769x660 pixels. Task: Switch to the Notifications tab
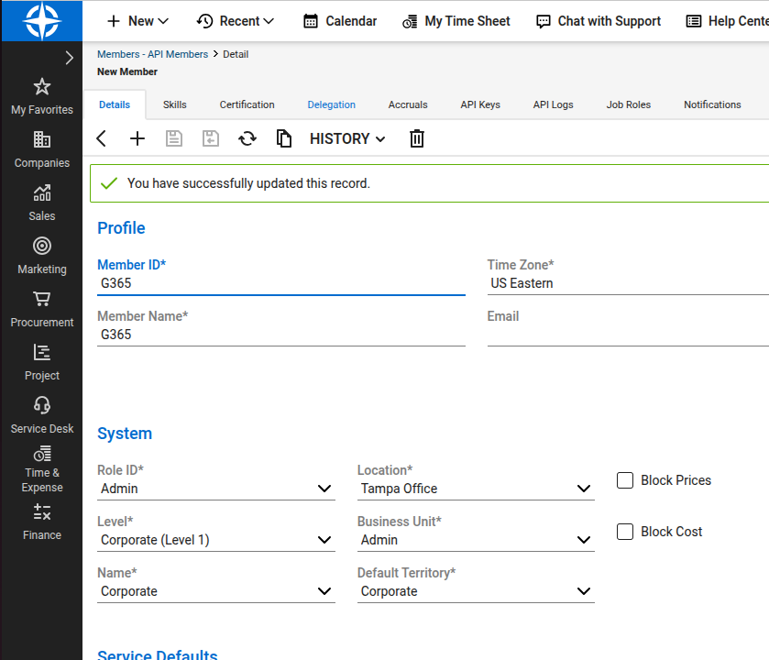(x=712, y=104)
